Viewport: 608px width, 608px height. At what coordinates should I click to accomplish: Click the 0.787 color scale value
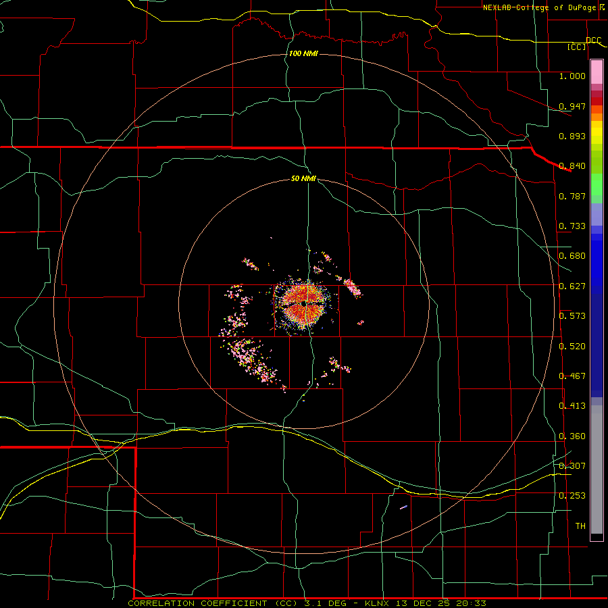pyautogui.click(x=572, y=196)
